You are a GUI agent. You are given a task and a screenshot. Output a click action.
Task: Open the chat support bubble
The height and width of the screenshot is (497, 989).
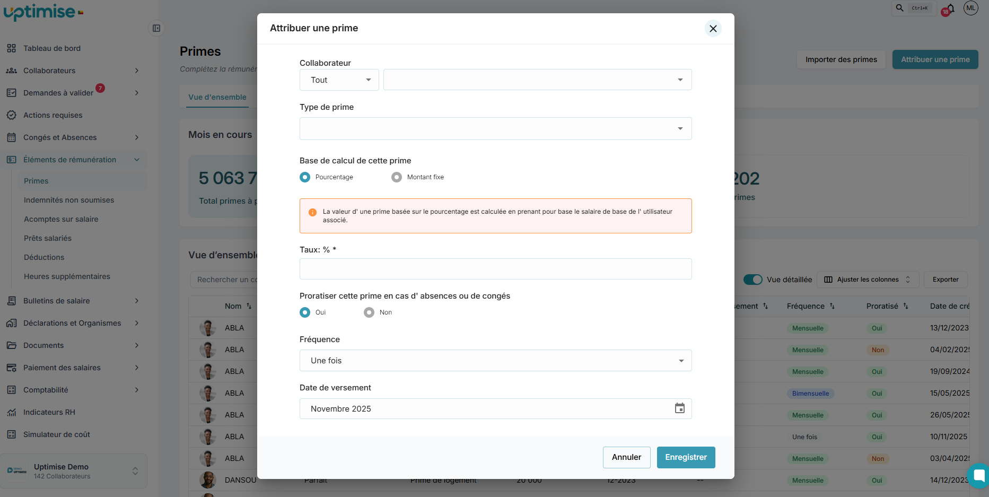point(978,475)
